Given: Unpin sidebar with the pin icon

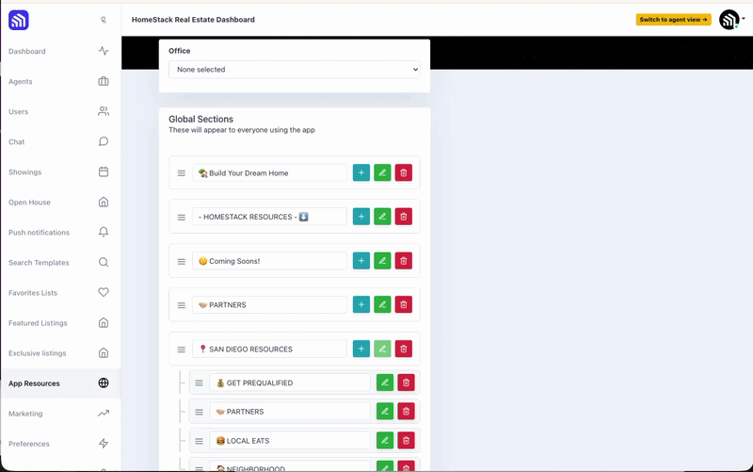Looking at the screenshot, I should [104, 20].
